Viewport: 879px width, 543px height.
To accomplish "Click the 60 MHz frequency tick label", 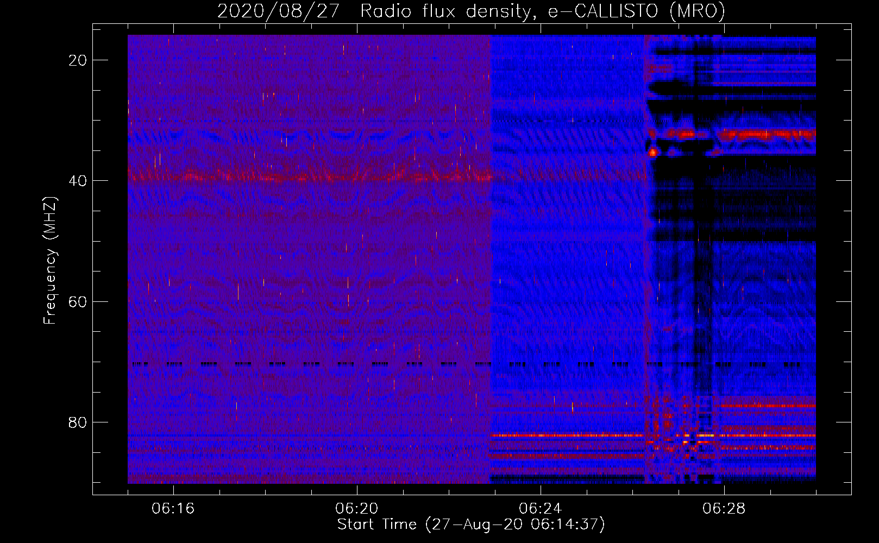I will point(78,301).
